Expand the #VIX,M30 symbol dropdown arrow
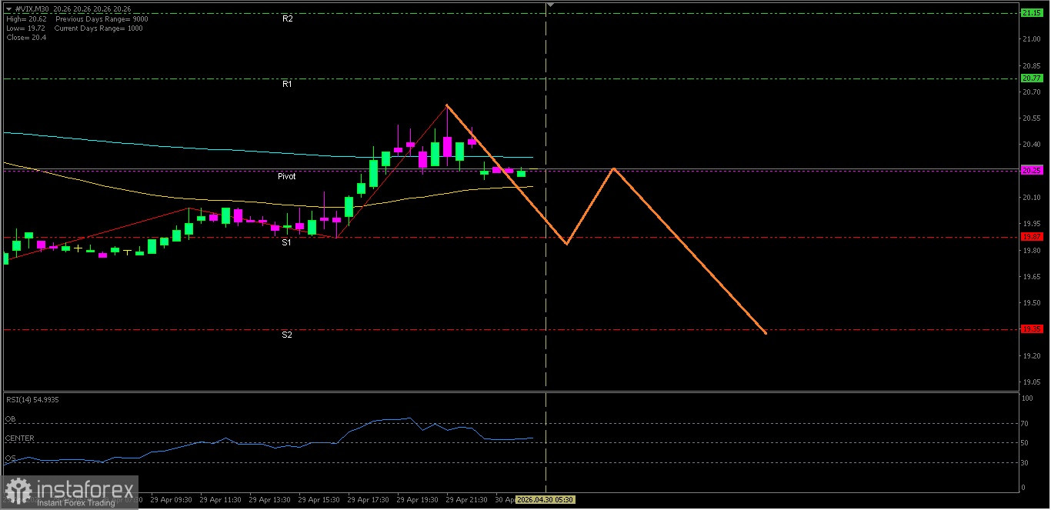This screenshot has width=1051, height=510. pyautogui.click(x=8, y=9)
